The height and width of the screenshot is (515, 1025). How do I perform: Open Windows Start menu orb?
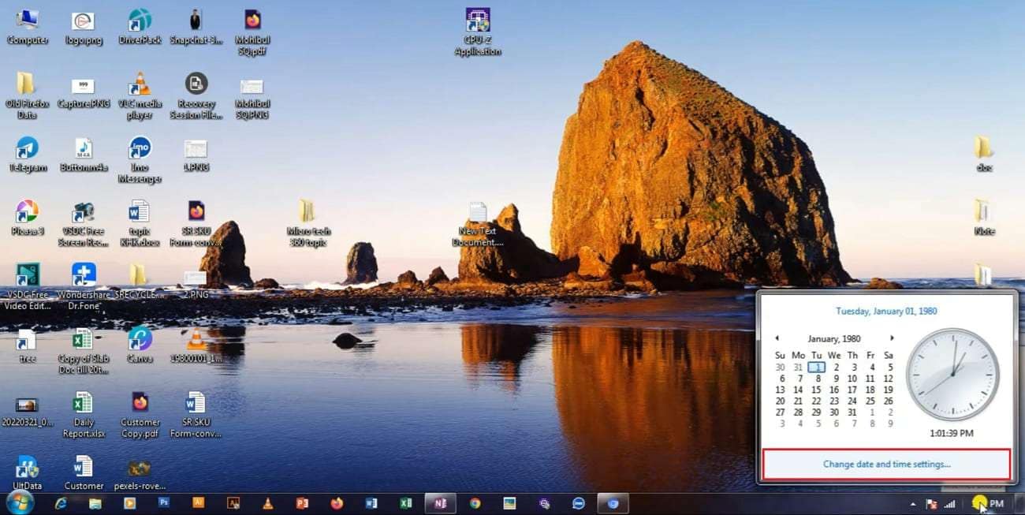pyautogui.click(x=19, y=502)
